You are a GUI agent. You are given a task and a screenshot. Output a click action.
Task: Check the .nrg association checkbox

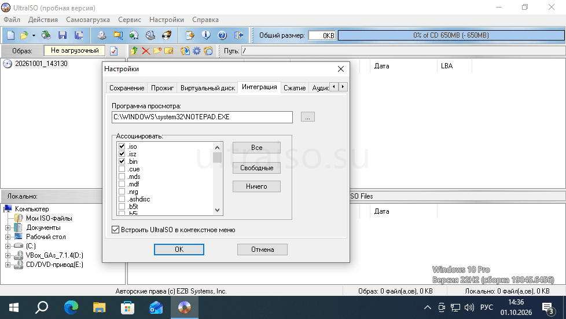122,192
